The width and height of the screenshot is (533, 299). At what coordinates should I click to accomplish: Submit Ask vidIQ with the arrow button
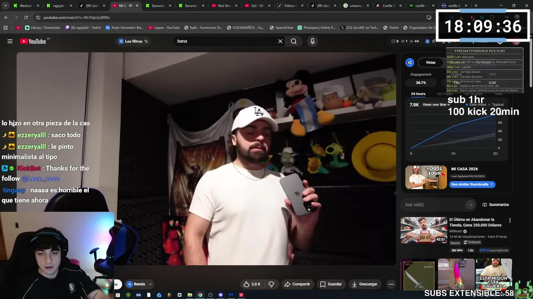pyautogui.click(x=471, y=205)
